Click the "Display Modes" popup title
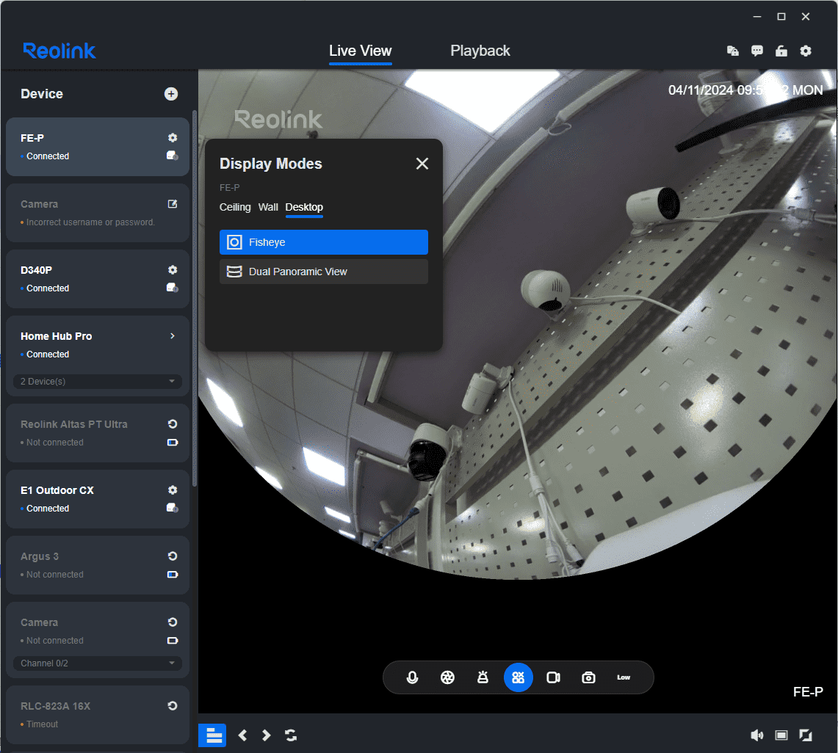The height and width of the screenshot is (753, 838). tap(271, 164)
